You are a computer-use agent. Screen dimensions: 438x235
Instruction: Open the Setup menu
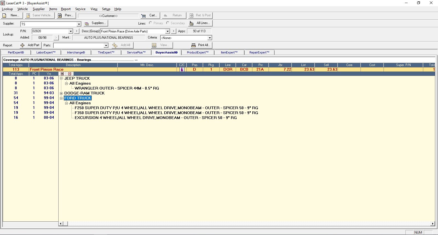[x=106, y=9]
